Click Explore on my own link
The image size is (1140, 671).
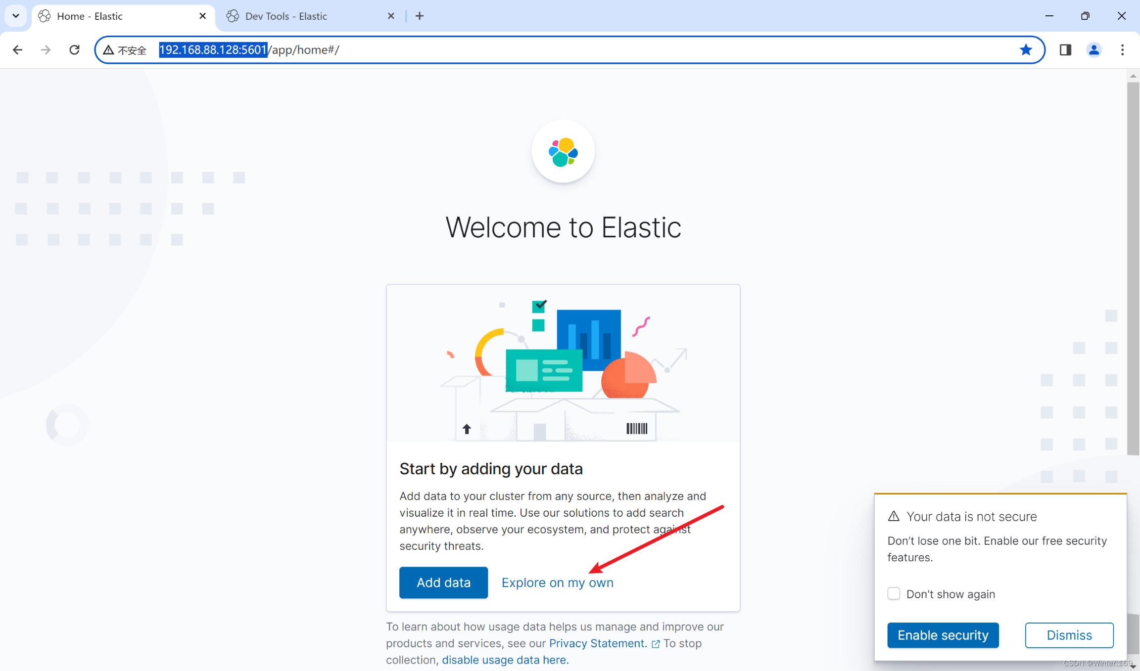coord(557,582)
